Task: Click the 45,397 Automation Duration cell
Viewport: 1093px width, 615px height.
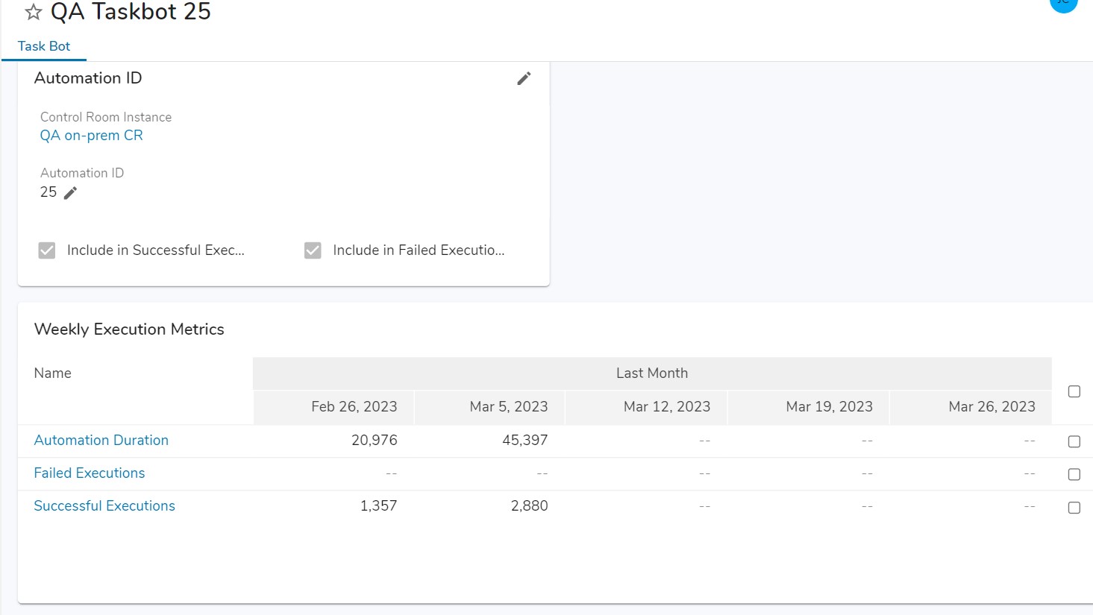Action: tap(524, 441)
